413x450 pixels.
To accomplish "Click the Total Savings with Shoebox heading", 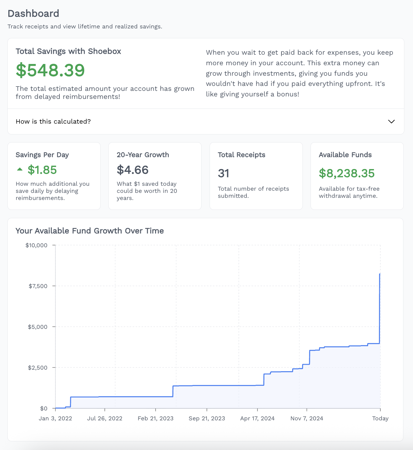I will (68, 51).
